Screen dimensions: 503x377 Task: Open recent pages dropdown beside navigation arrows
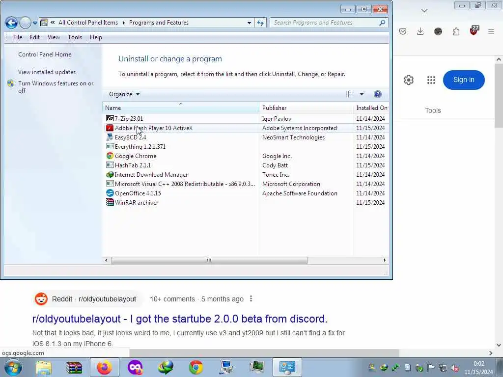point(35,23)
